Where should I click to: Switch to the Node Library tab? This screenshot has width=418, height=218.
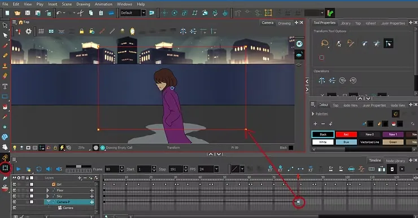395,161
